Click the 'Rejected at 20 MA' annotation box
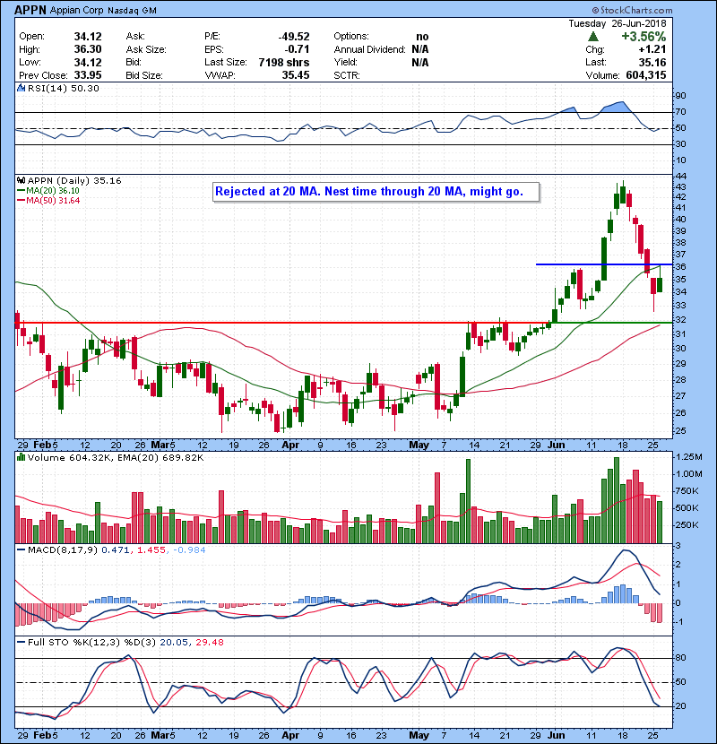717x744 pixels. [376, 192]
